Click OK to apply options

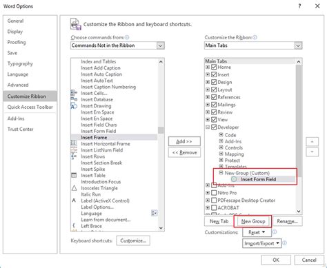coord(276,260)
